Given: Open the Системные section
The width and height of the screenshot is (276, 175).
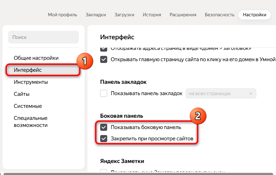Looking at the screenshot, I should (28, 106).
